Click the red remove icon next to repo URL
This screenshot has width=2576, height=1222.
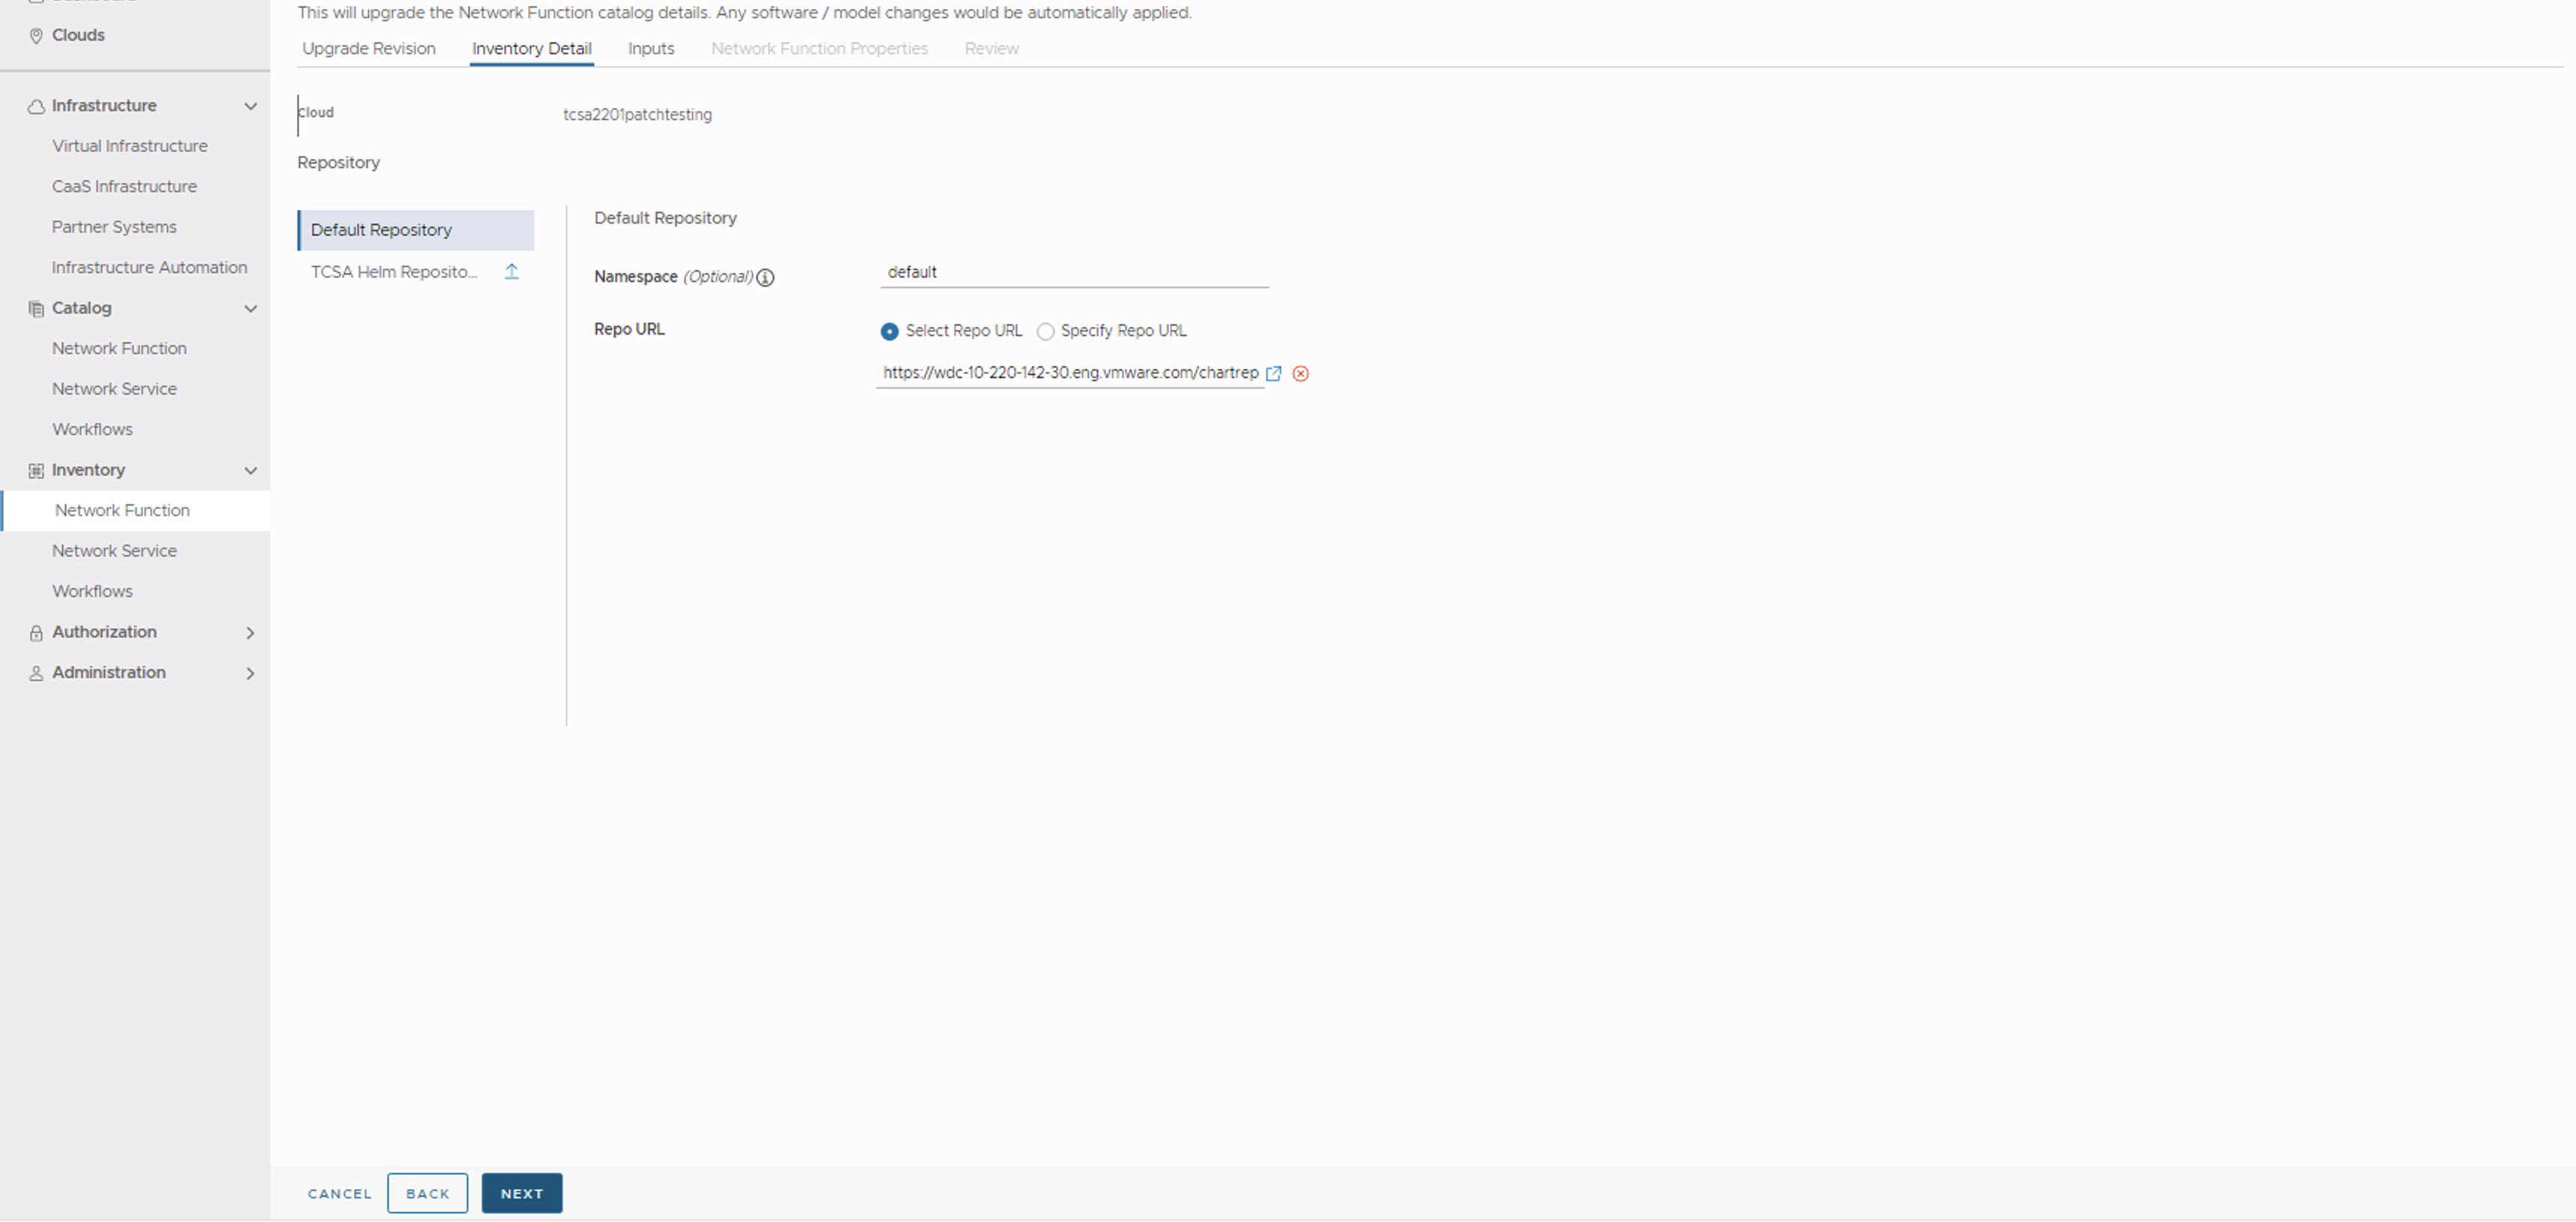(x=1302, y=373)
